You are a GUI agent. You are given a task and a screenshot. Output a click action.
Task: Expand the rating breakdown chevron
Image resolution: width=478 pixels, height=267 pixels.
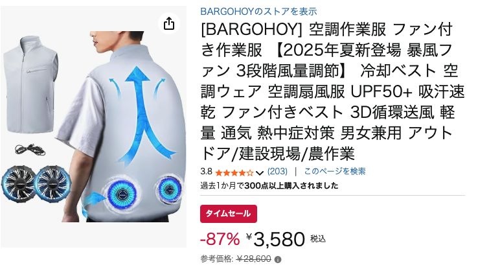pyautogui.click(x=260, y=173)
